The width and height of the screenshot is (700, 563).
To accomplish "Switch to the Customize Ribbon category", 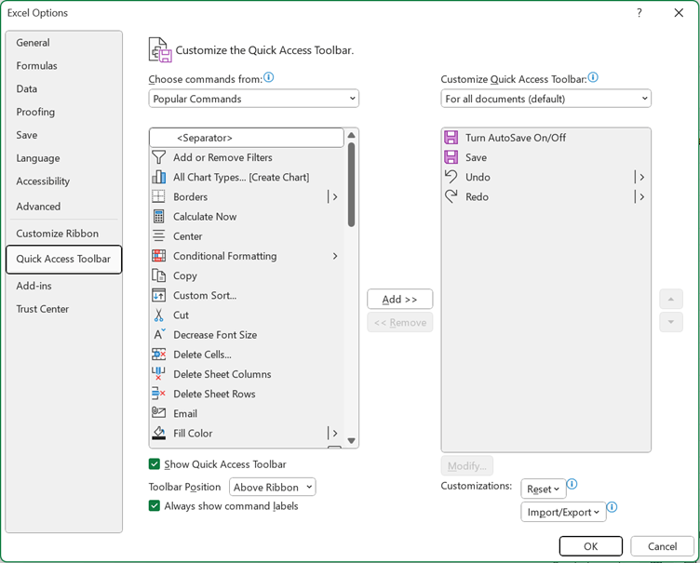I will point(57,234).
